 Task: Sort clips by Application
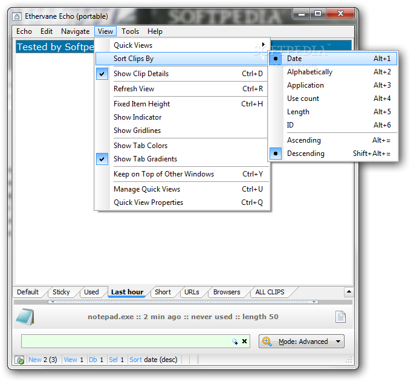click(333, 85)
